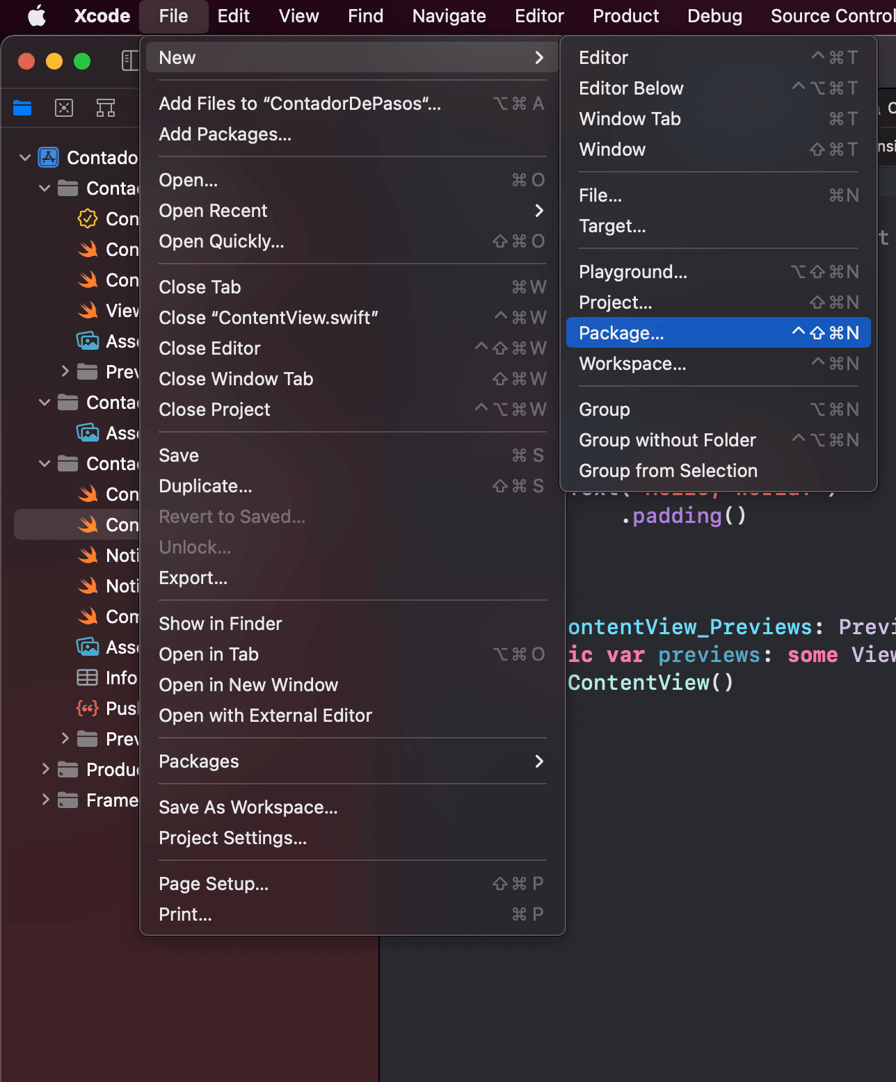The width and height of the screenshot is (896, 1082).
Task: Click Close Project in the File menu
Action: 352,410
